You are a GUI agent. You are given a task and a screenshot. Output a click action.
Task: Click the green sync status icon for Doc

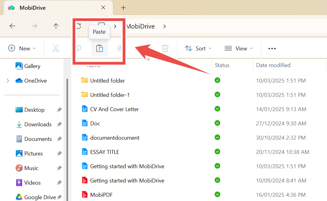217,123
